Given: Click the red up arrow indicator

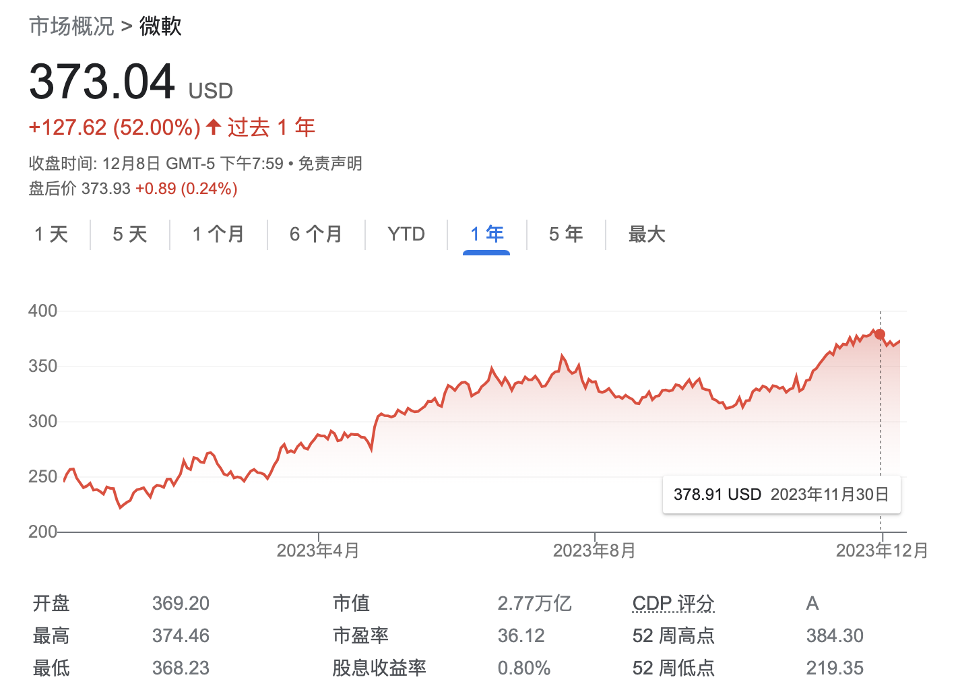Looking at the screenshot, I should [x=214, y=126].
